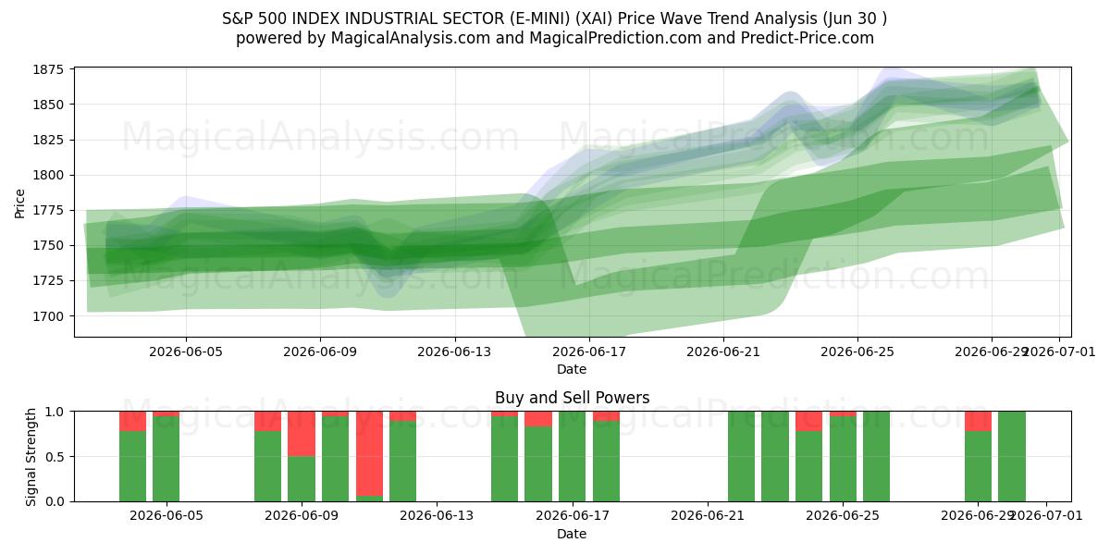
Task: Click 2026-06-17 tick under Buy and Sell Powers
Action: click(572, 516)
